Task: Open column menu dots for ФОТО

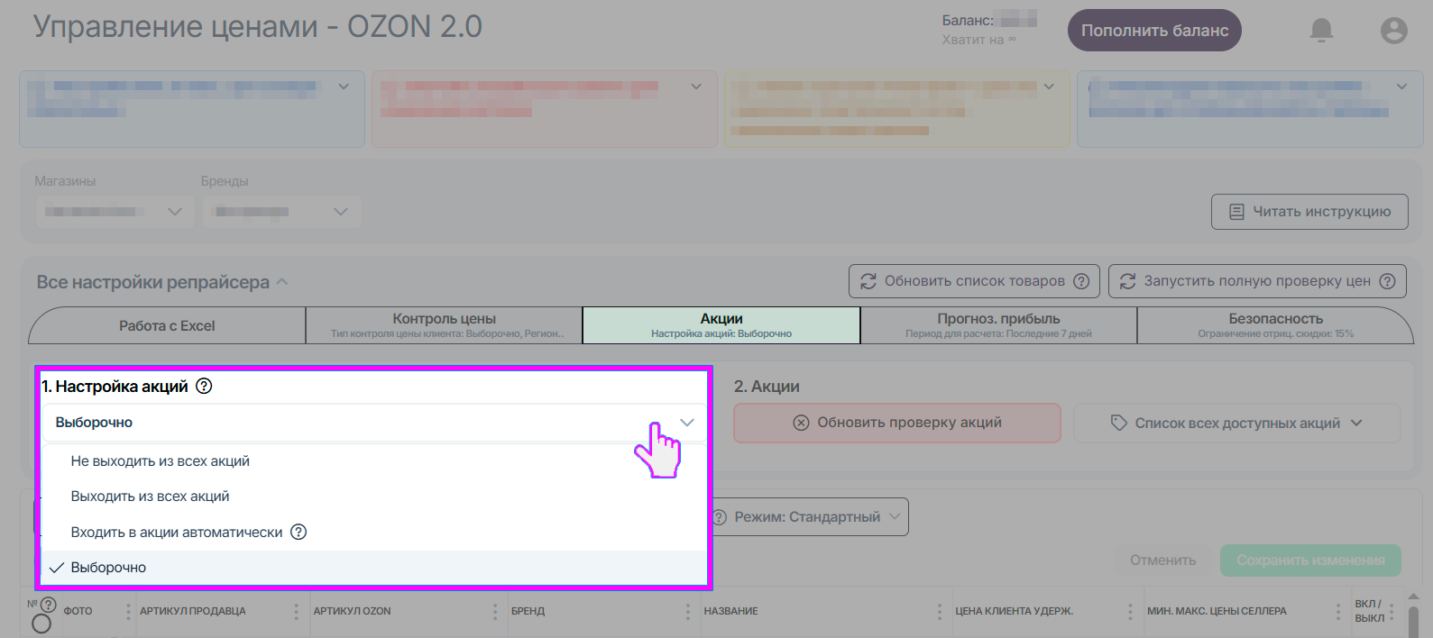Action: click(x=128, y=611)
